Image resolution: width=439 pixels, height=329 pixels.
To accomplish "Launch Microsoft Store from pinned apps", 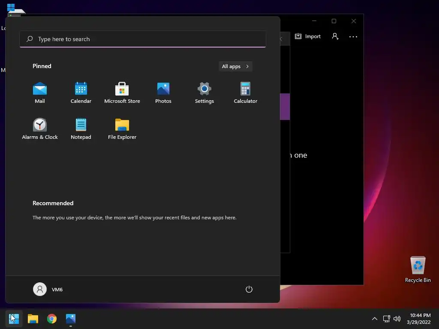I will pos(122,93).
